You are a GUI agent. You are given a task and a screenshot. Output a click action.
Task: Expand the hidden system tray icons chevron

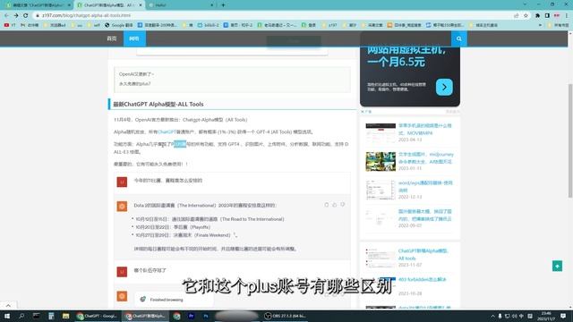coord(492,316)
